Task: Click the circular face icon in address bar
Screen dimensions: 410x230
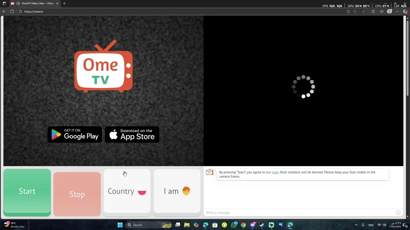Action: [x=355, y=11]
